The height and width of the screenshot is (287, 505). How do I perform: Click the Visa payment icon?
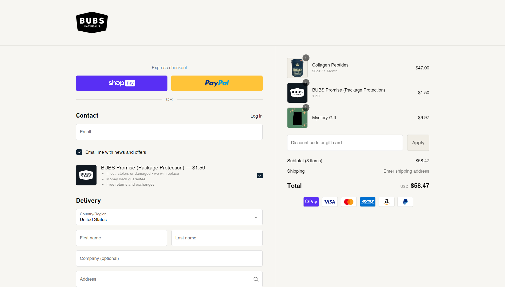[330, 202]
